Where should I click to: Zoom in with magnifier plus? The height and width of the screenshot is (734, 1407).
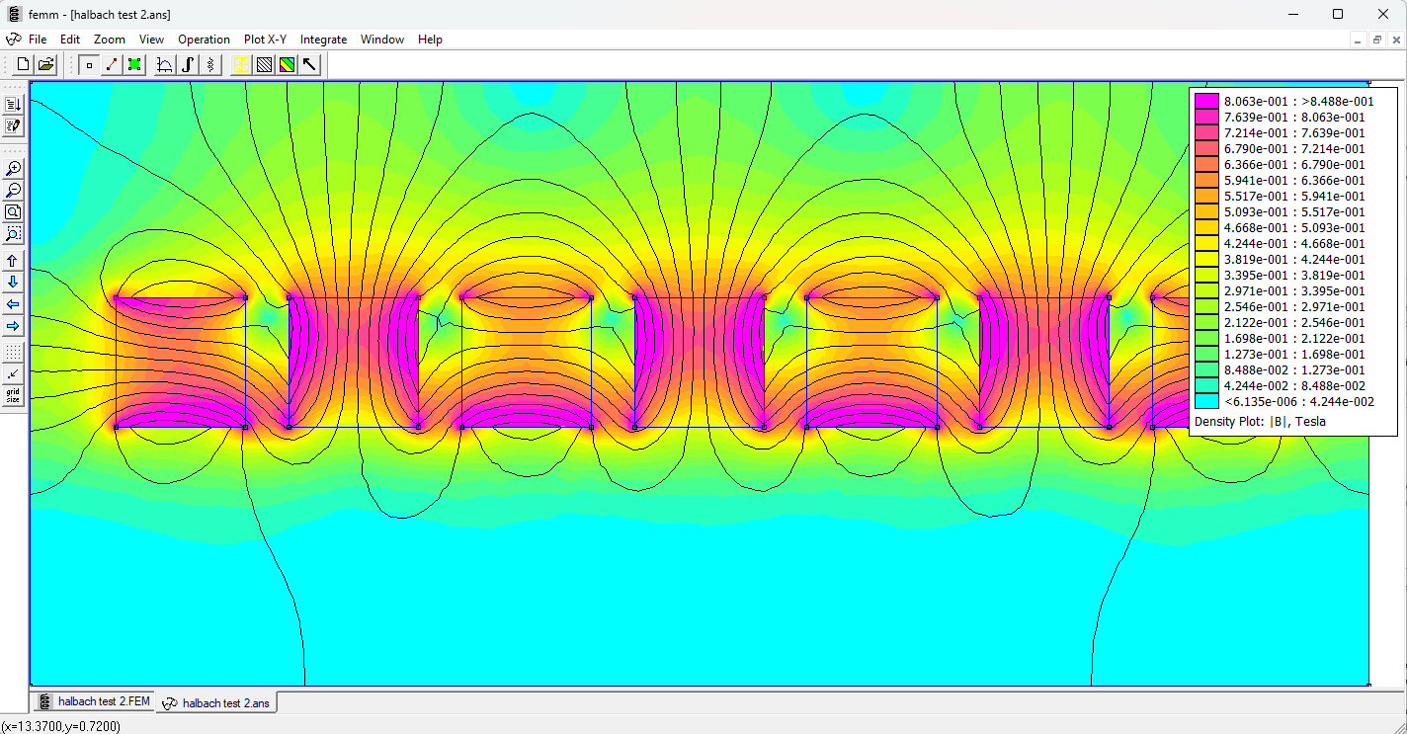click(13, 168)
